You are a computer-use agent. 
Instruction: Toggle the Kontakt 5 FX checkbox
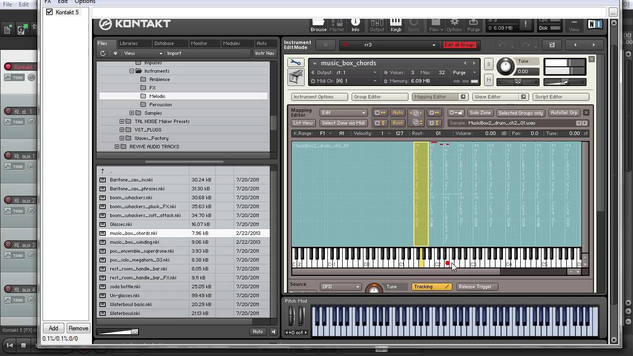49,12
